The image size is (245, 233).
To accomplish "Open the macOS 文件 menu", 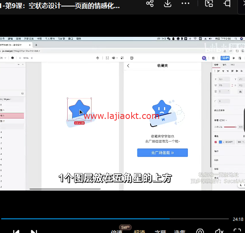I will tap(2, 38).
